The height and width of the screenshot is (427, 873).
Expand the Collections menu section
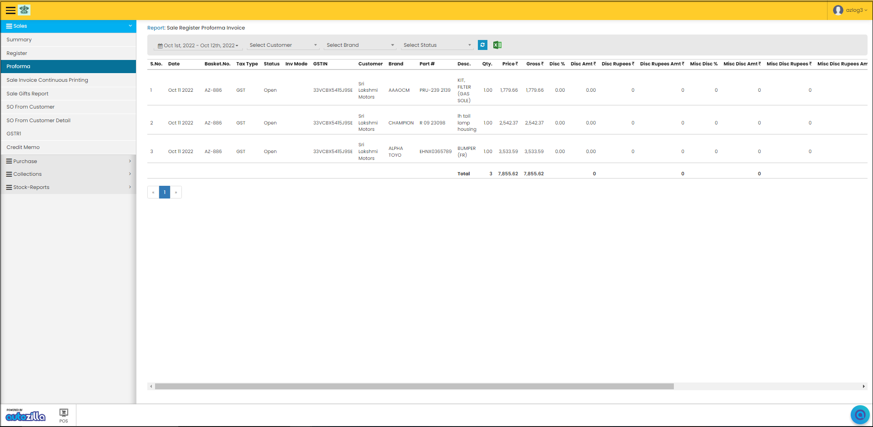pos(68,174)
